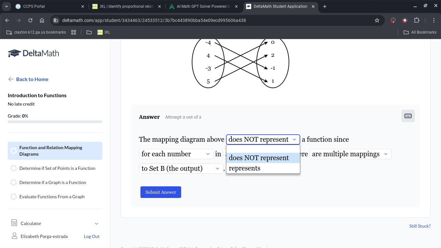Image resolution: width=441 pixels, height=248 pixels.
Task: Click the site information icon in address bar
Action: point(56,20)
